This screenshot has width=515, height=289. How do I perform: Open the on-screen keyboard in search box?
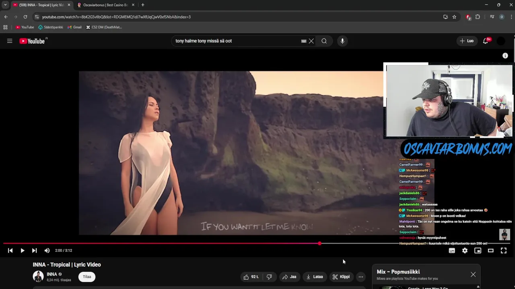(x=304, y=41)
